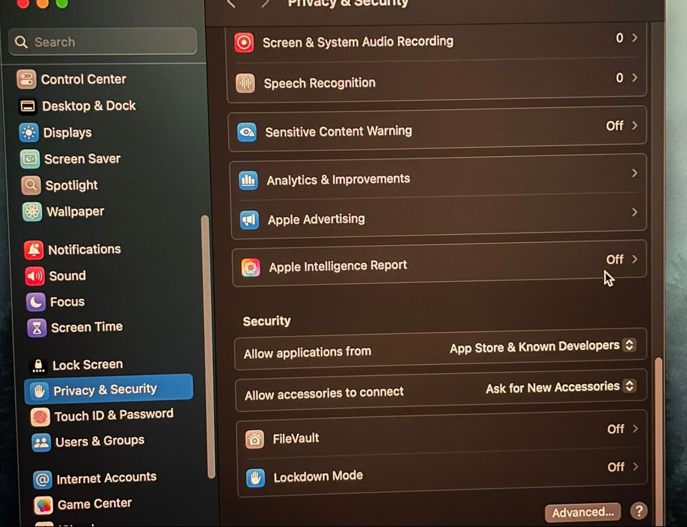
Task: Select the Screen Time hourglass icon
Action: (37, 328)
